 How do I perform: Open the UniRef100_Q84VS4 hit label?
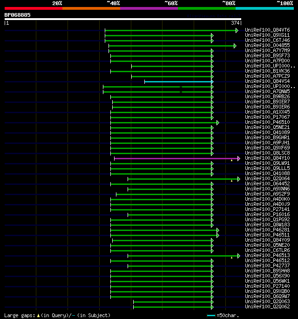pyautogui.click(x=267, y=81)
